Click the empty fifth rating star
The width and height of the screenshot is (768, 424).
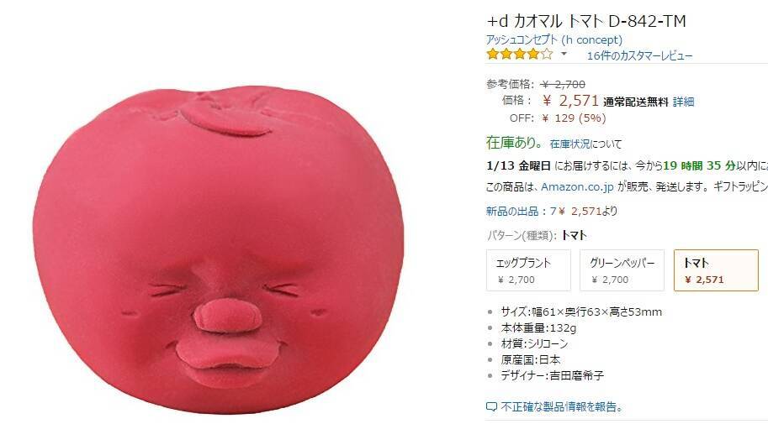(547, 55)
